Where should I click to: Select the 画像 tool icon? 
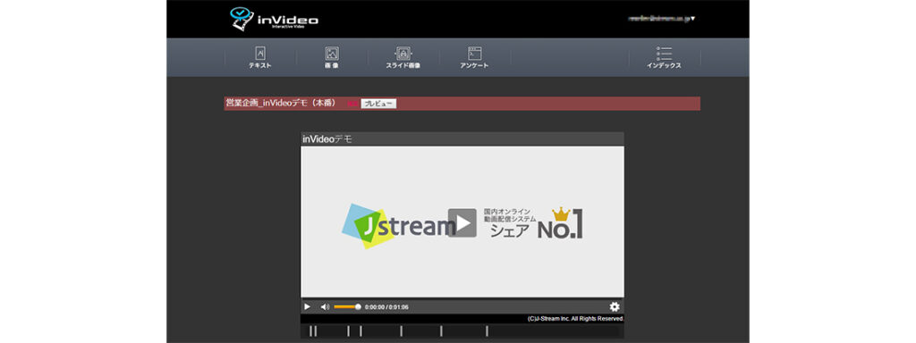pyautogui.click(x=332, y=54)
